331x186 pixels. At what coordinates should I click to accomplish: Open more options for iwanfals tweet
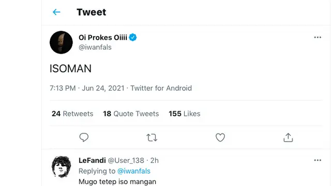(318, 37)
